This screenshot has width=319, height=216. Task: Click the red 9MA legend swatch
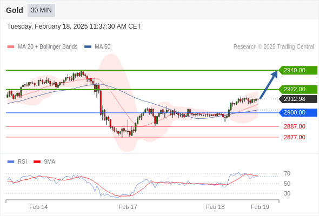point(37,162)
